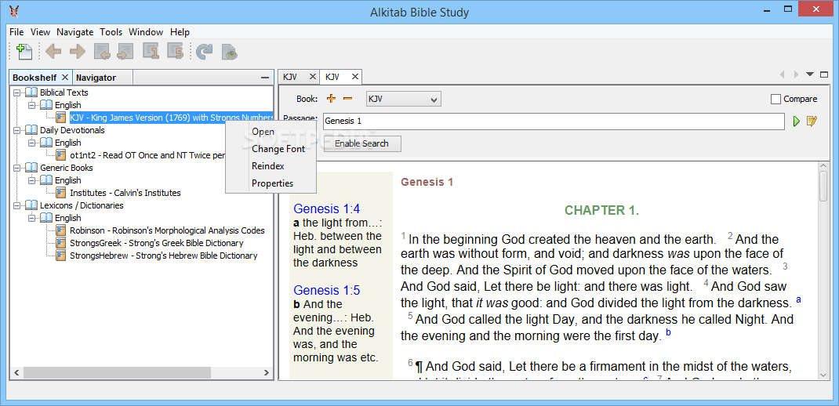The image size is (839, 406).
Task: Enable the Compare checkbox
Action: [775, 99]
